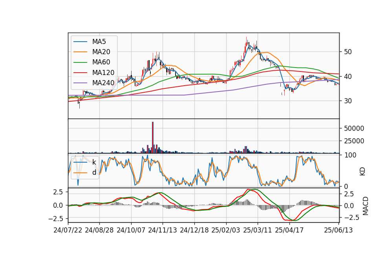Click left MACD axis value 2.5
377x271 pixels.
point(58,192)
